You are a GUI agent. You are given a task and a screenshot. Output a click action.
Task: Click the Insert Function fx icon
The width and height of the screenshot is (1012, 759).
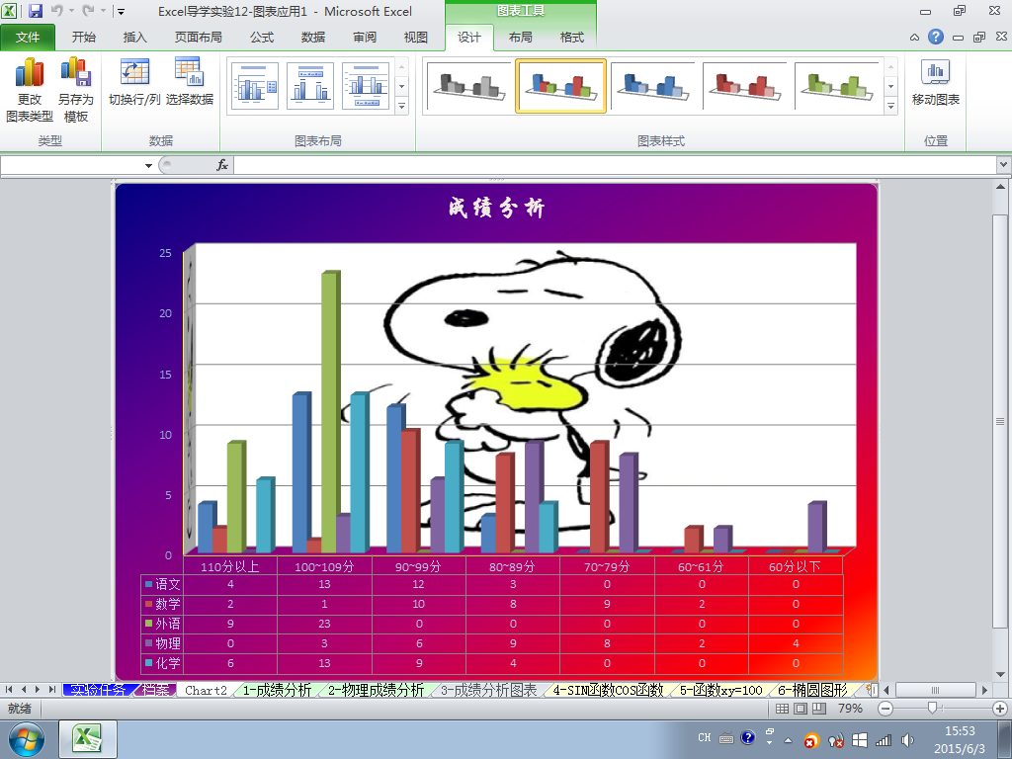pyautogui.click(x=222, y=165)
